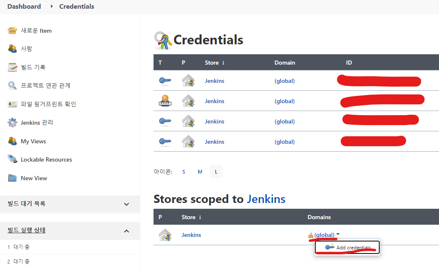439x268 pixels.
Task: Click the username-password type icon in second row
Action: coord(165,101)
